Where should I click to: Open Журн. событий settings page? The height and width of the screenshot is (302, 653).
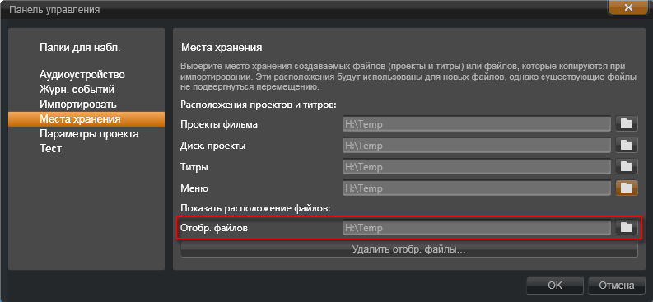[77, 90]
